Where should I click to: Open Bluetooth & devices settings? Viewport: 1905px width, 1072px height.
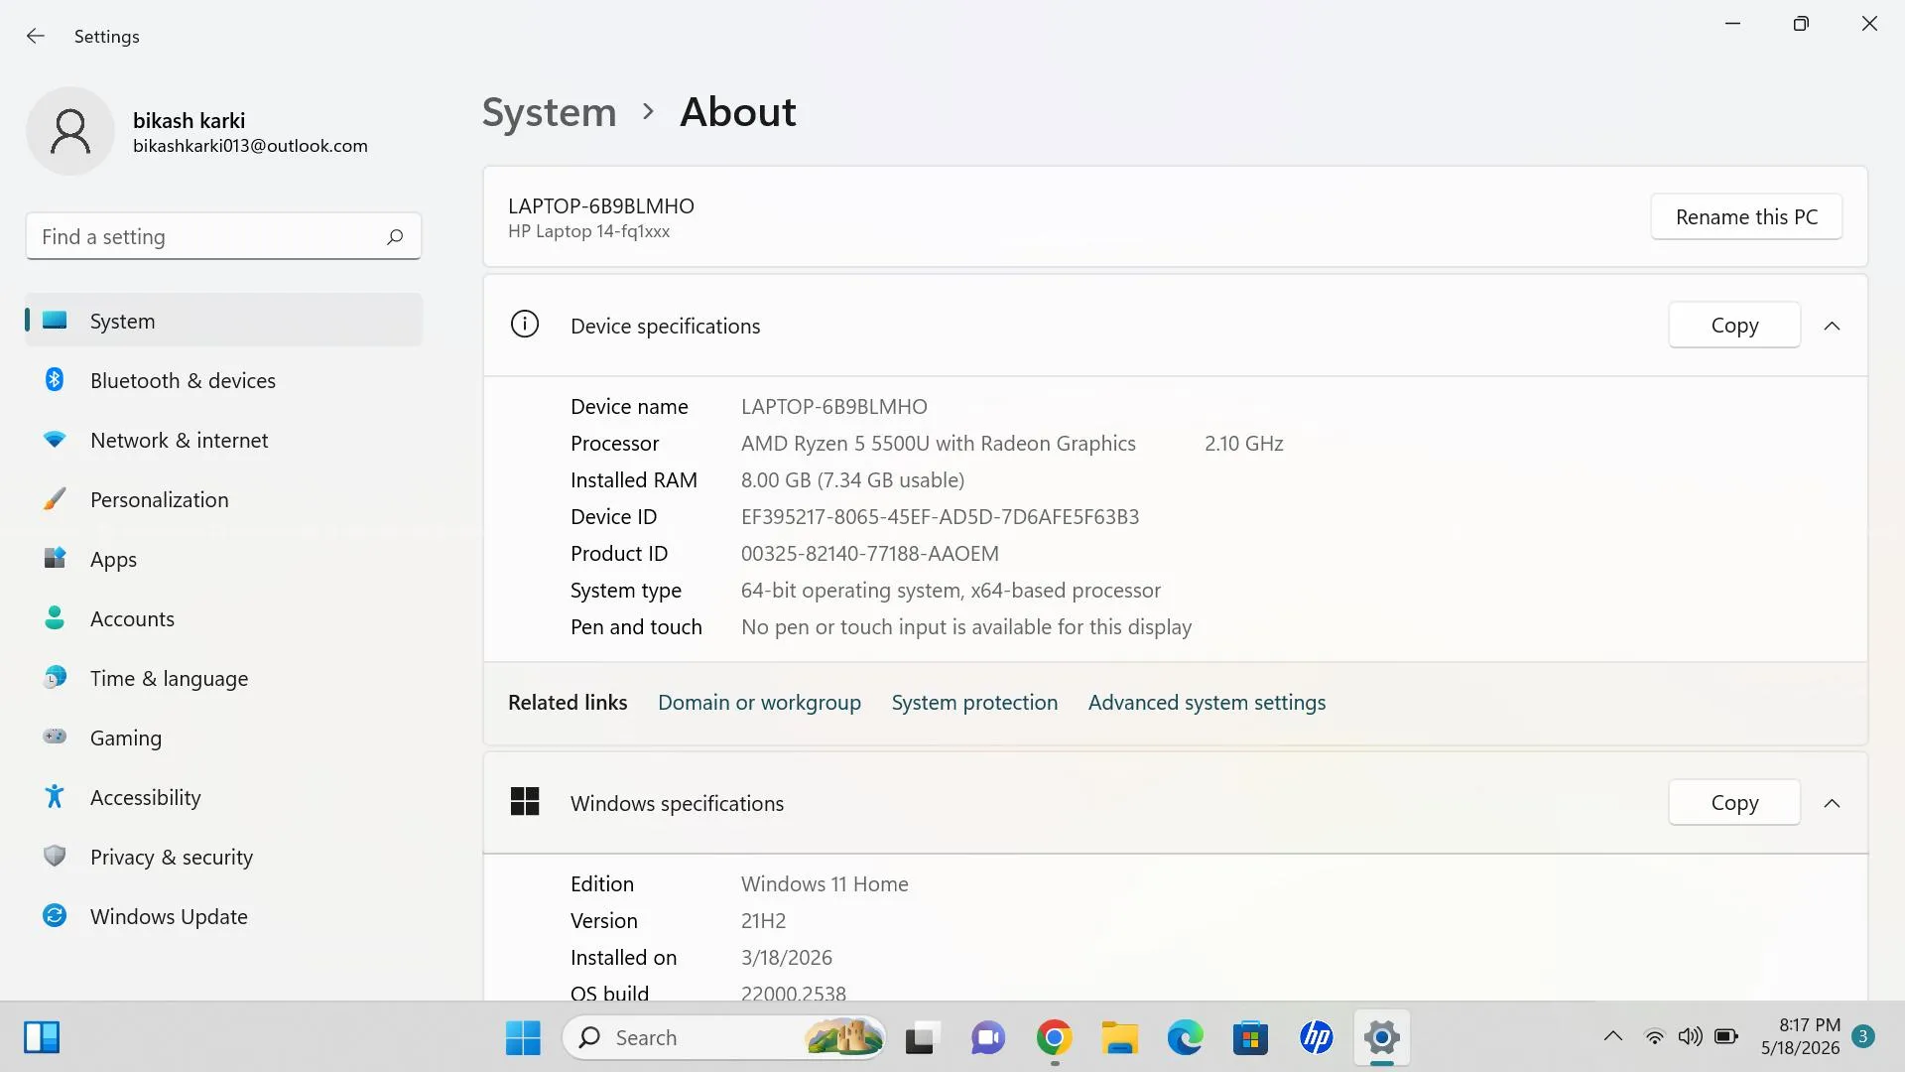tap(223, 380)
